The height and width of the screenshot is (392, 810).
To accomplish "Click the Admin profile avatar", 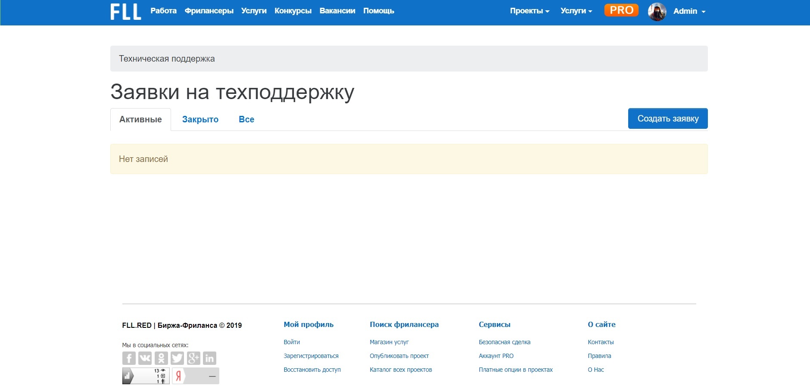I will point(657,12).
